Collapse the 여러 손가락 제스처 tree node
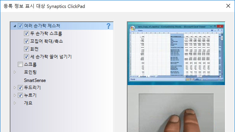Screen dimensions: 235x132 pyautogui.click(x=15, y=26)
